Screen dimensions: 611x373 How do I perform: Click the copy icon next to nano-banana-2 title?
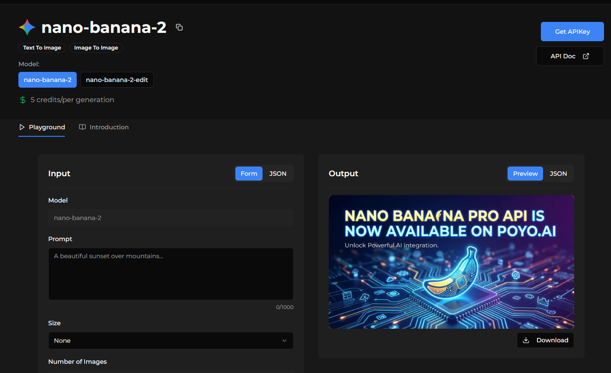click(179, 27)
